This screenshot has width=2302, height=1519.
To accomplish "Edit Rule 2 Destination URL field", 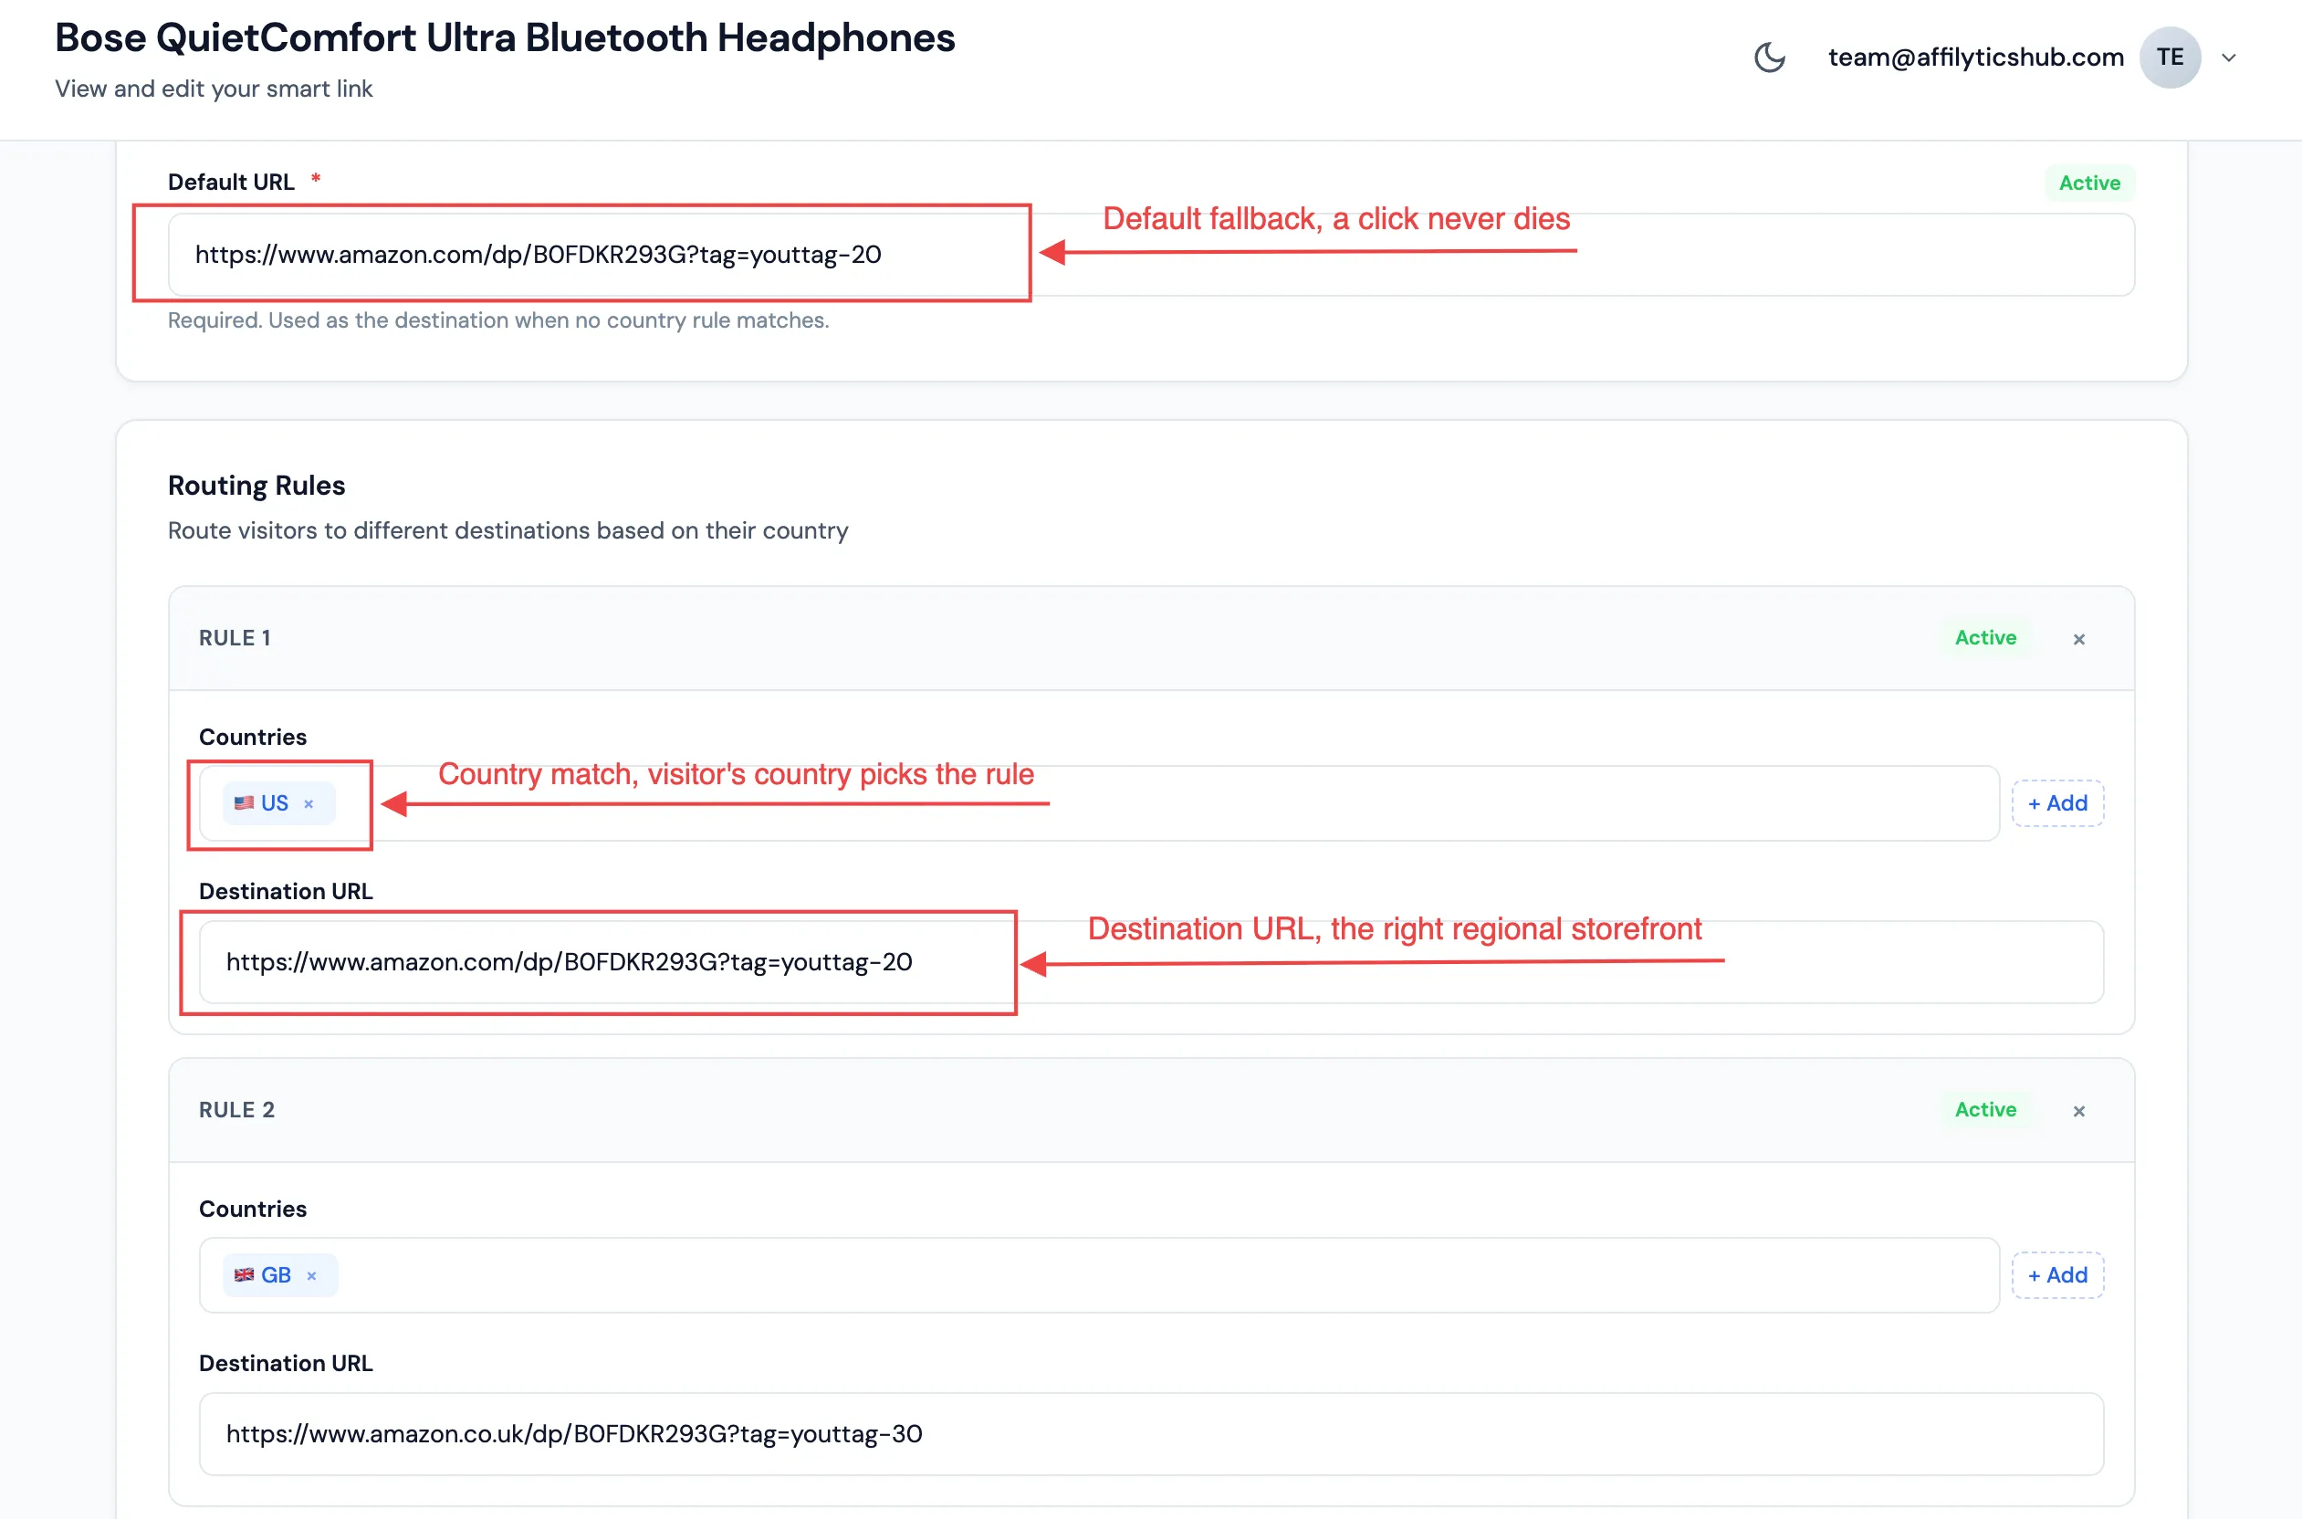I will pos(1150,1434).
